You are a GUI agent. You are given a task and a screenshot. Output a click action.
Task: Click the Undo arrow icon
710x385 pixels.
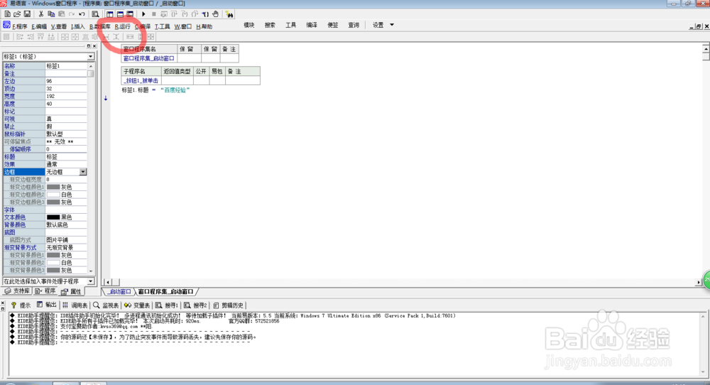pyautogui.click(x=82, y=14)
